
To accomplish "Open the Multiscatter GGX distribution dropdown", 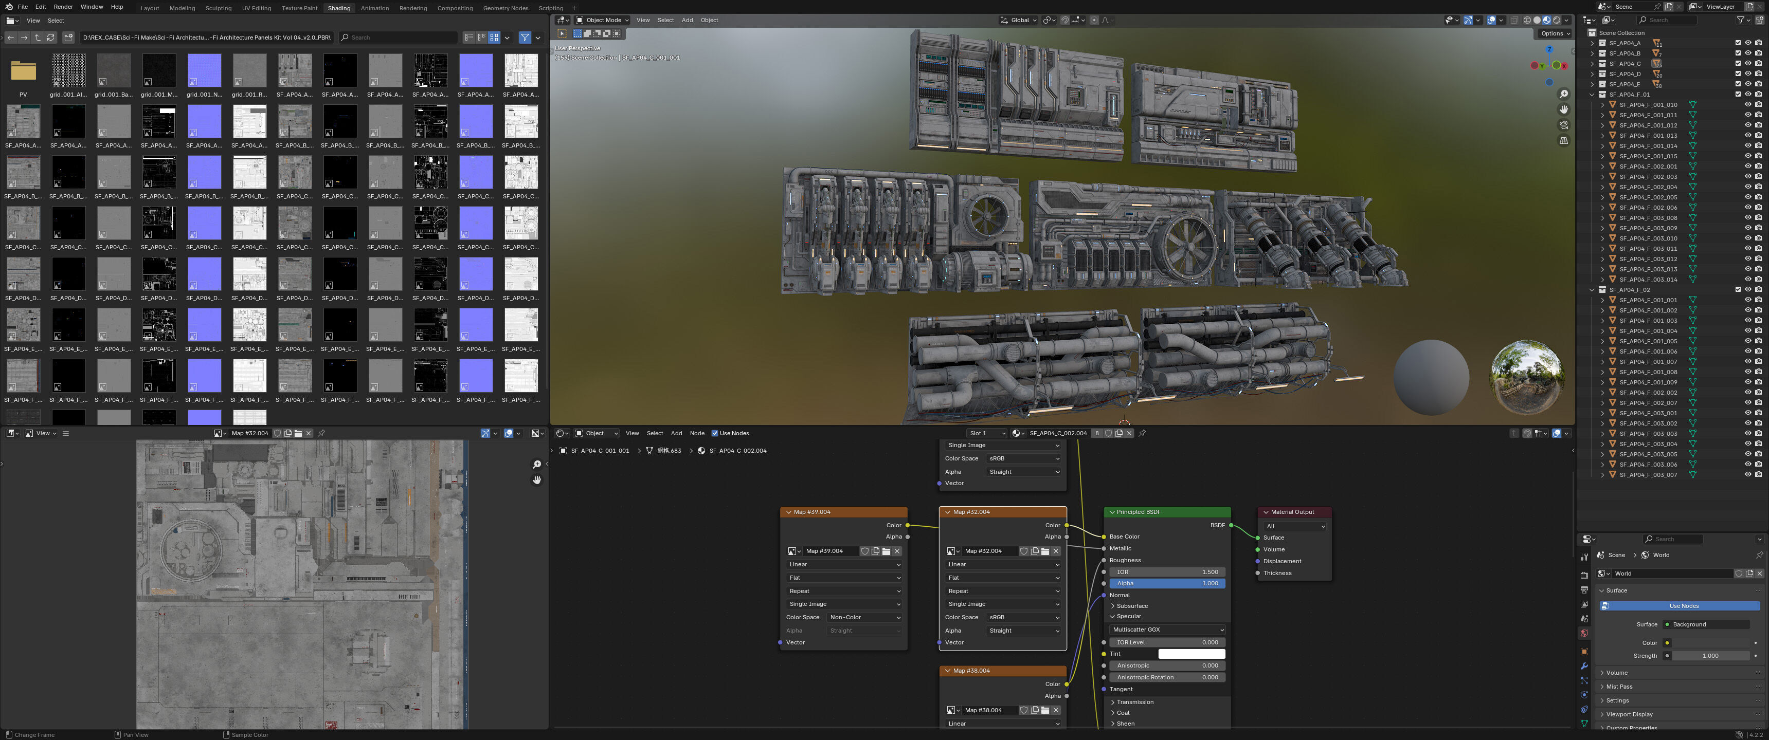I will pos(1167,630).
